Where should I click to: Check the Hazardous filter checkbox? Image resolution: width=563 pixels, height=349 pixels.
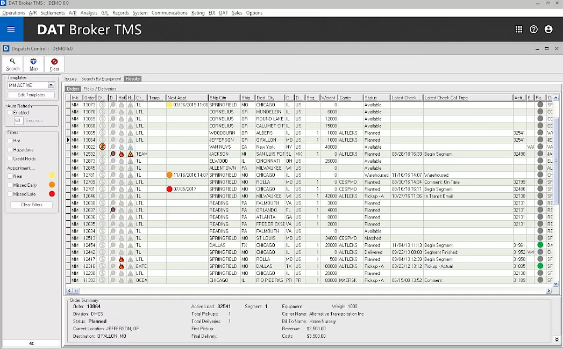click(10, 150)
